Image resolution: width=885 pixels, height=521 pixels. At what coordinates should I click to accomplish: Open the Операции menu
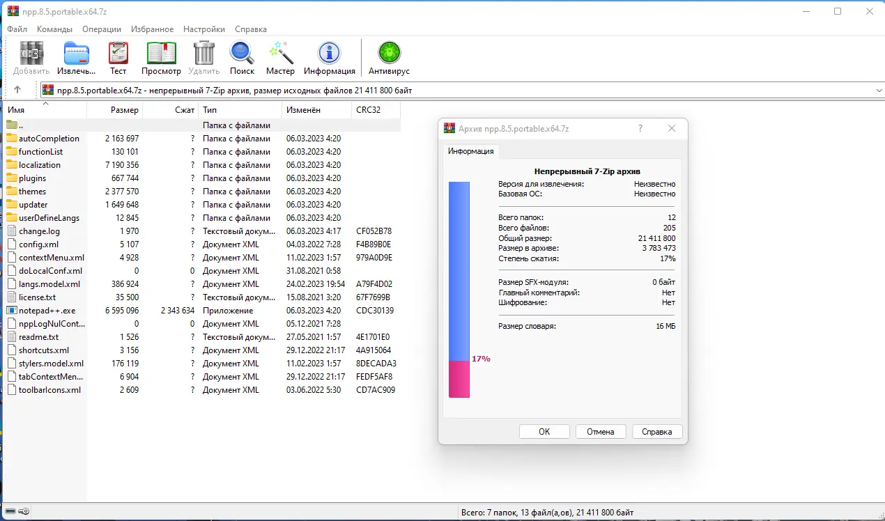102,29
